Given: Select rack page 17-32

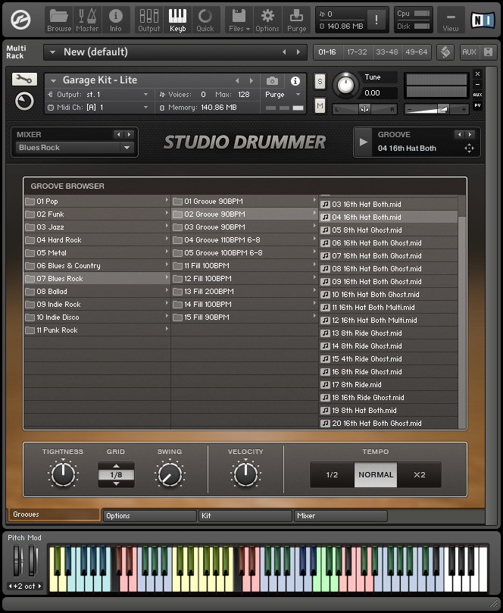Looking at the screenshot, I should [x=357, y=52].
